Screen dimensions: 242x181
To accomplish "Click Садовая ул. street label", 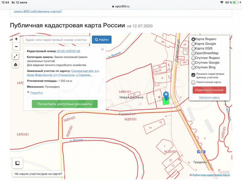I will [127, 114].
